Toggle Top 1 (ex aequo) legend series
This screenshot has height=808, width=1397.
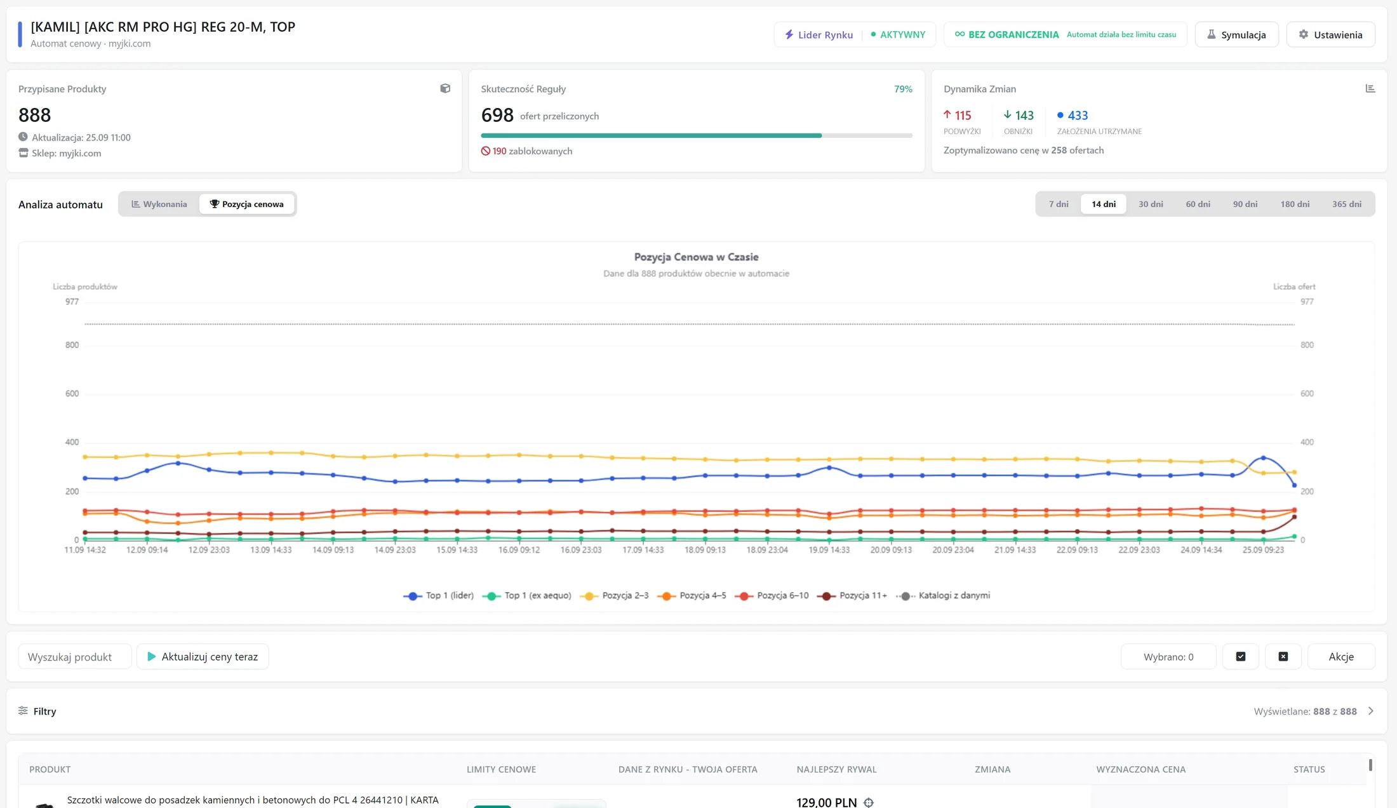coord(526,596)
